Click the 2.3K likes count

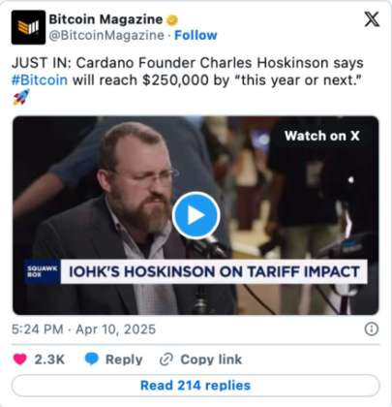tap(49, 360)
